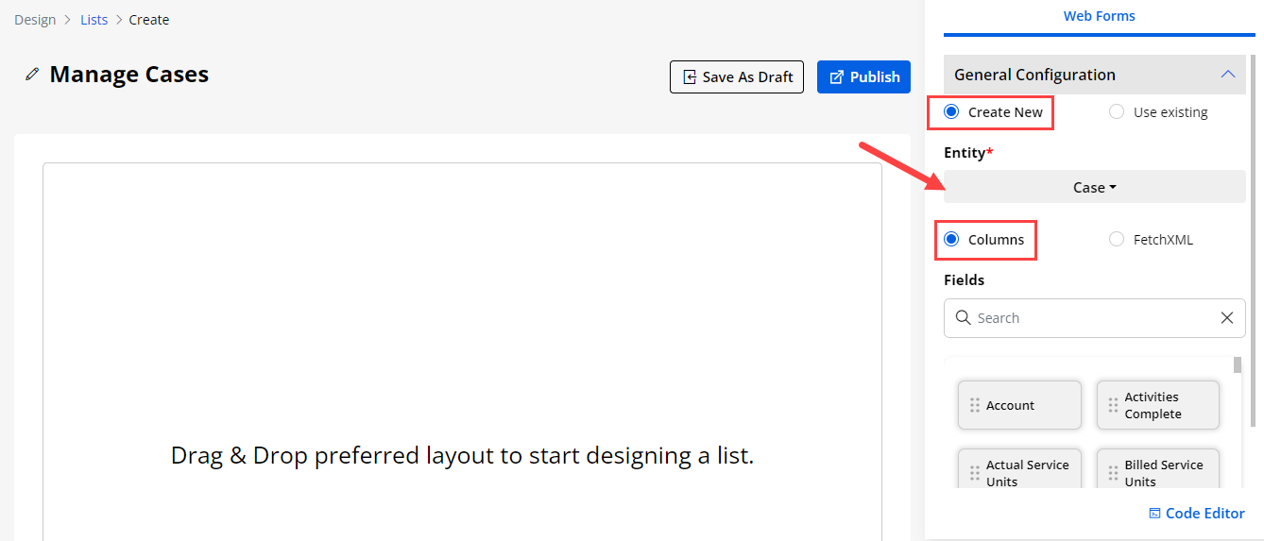Click the Code Editor icon
Screen dimensions: 1264x541
(x=1154, y=514)
